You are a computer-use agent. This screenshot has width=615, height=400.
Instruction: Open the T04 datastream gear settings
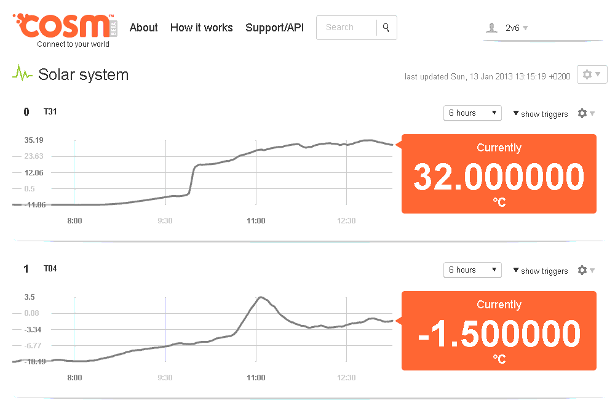point(586,270)
